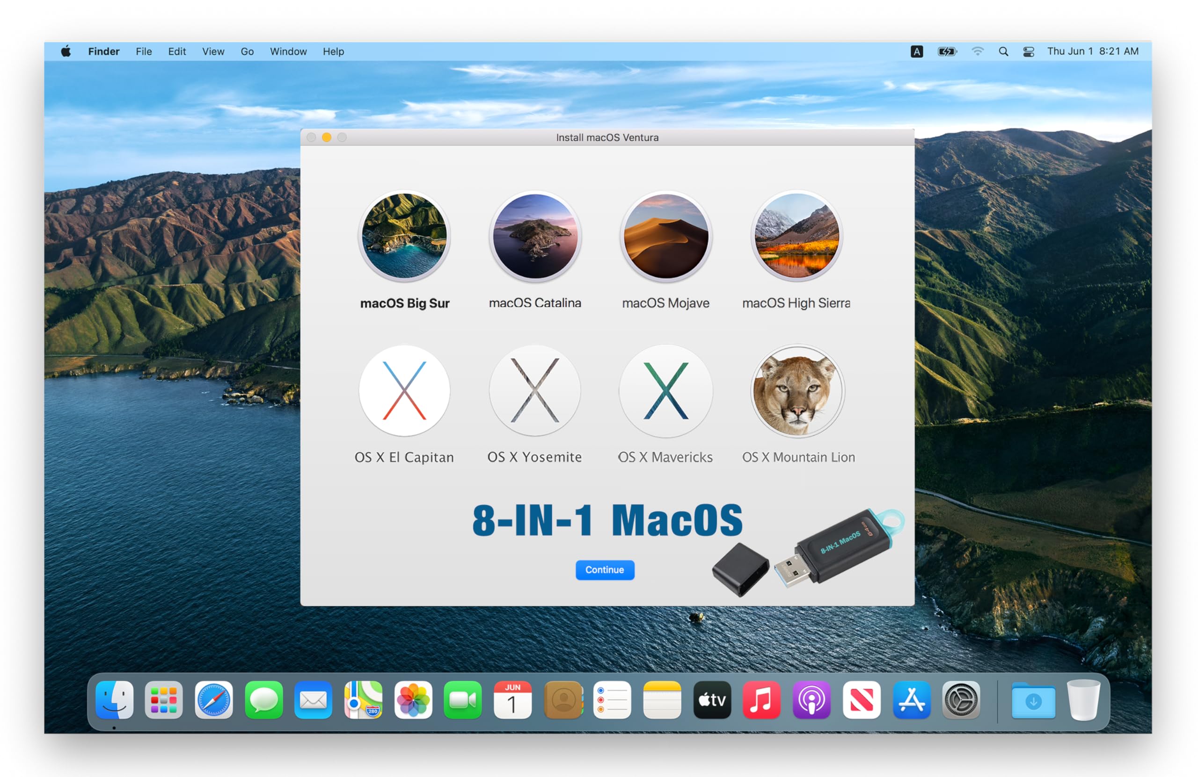Click the input source A icon
Viewport: 1198px width, 777px height.
click(917, 51)
